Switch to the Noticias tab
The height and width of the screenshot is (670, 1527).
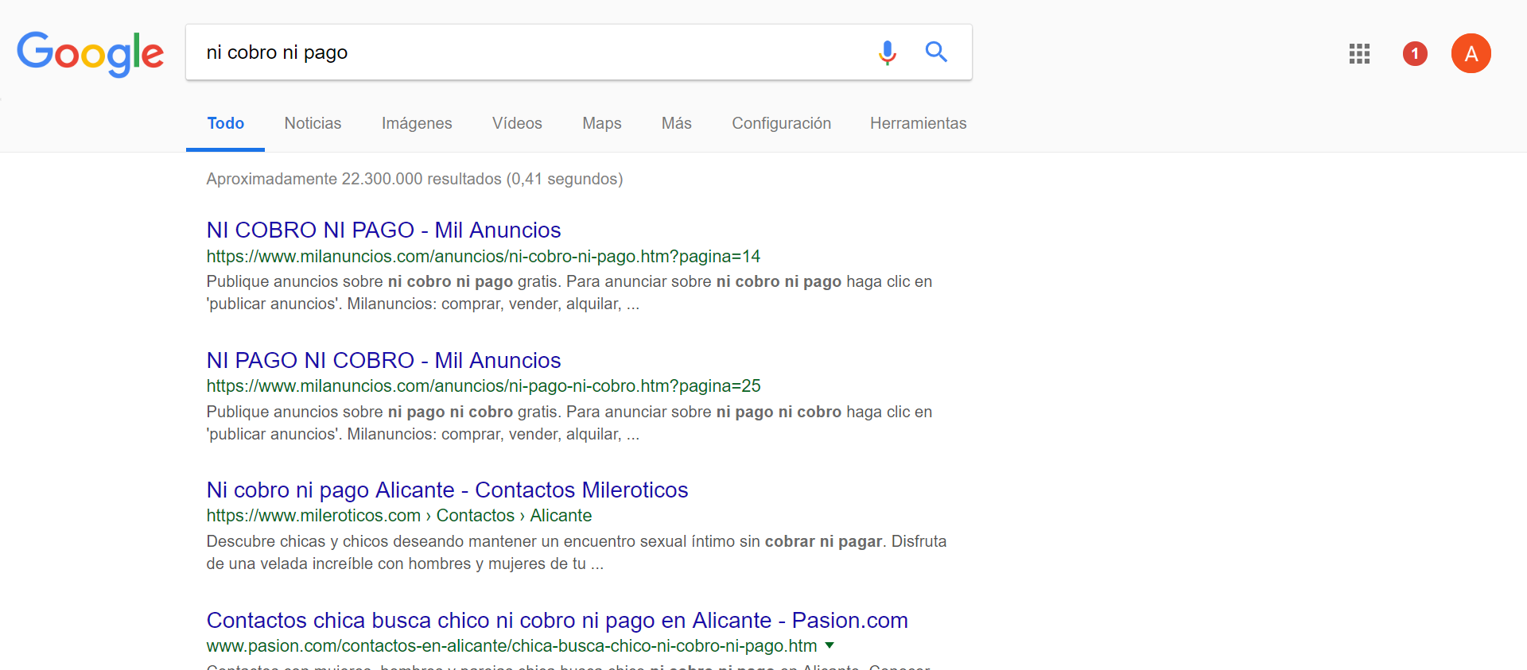313,123
